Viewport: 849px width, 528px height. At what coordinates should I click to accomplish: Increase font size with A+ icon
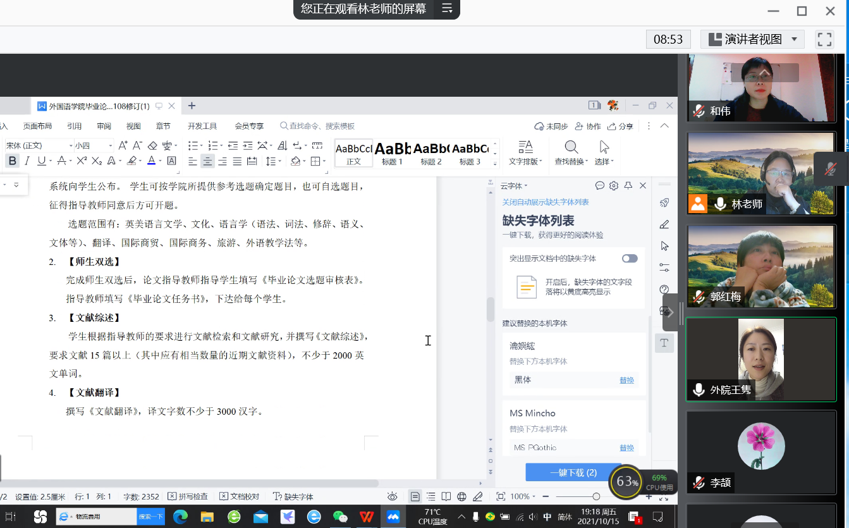[x=123, y=145]
